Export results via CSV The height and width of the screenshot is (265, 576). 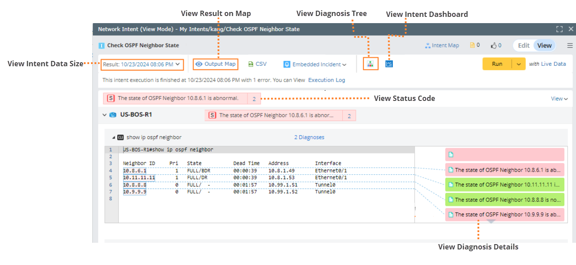tap(257, 64)
